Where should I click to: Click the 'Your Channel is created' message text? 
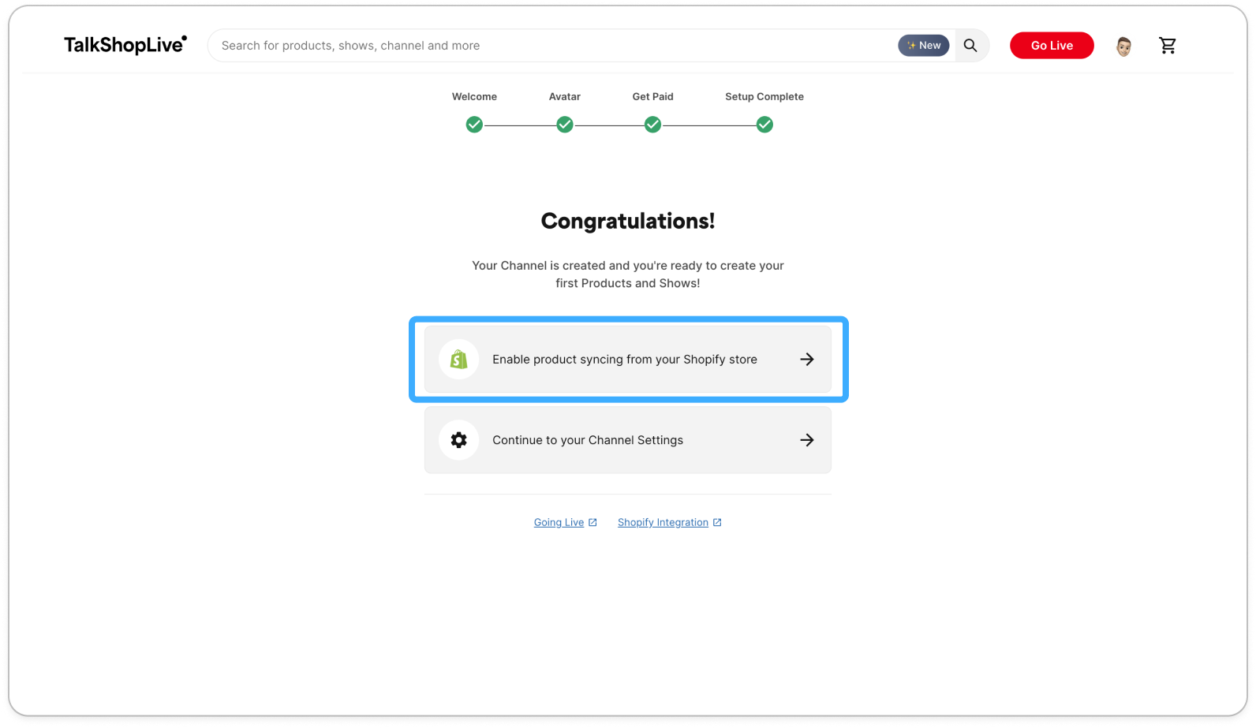628,274
